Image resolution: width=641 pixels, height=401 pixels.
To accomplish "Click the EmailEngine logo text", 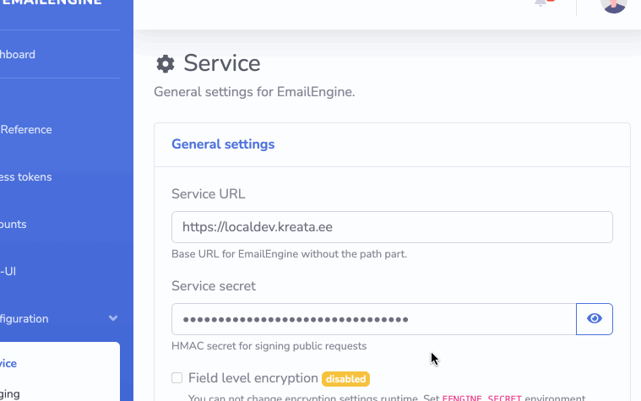I will (52, 3).
